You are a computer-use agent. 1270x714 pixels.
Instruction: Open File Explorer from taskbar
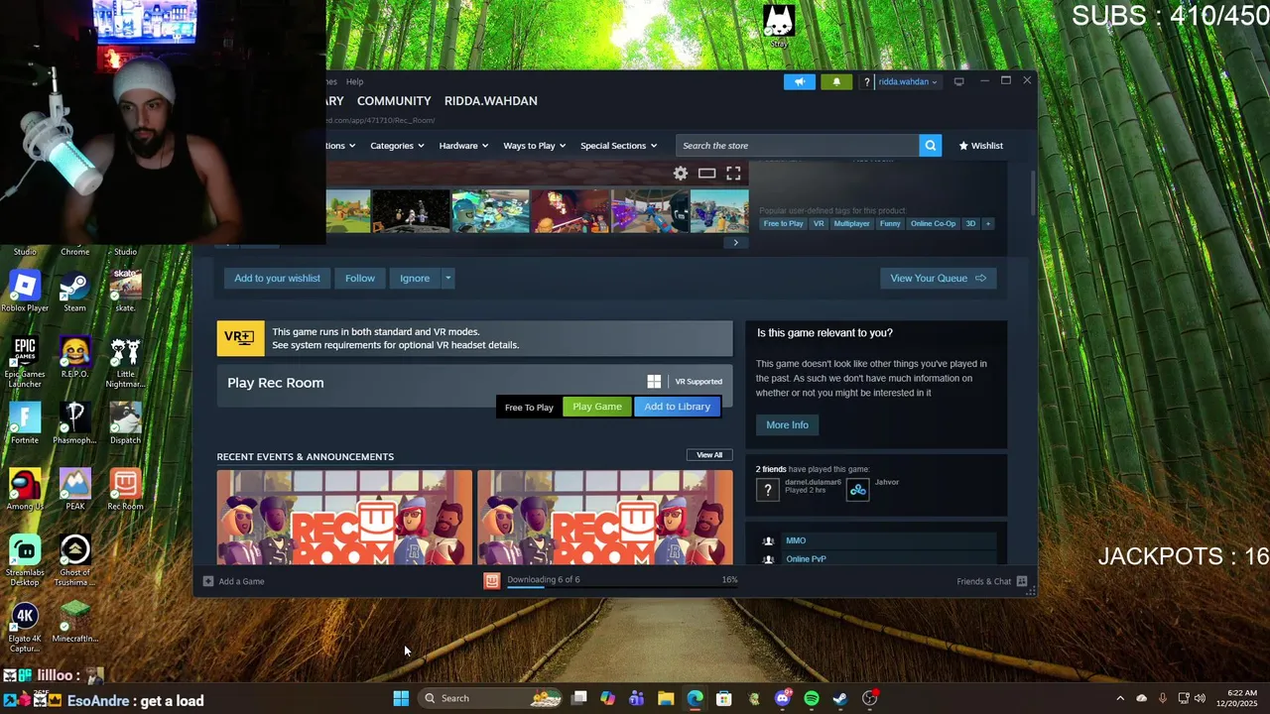coord(666,698)
